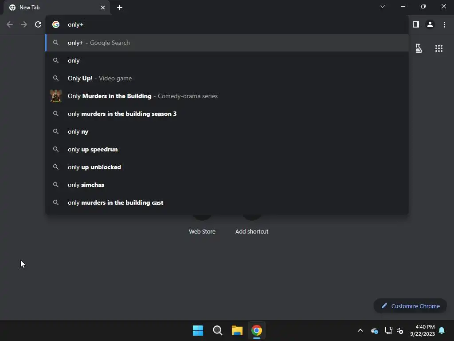Restore down the Chrome window
The height and width of the screenshot is (341, 454).
coord(423,6)
